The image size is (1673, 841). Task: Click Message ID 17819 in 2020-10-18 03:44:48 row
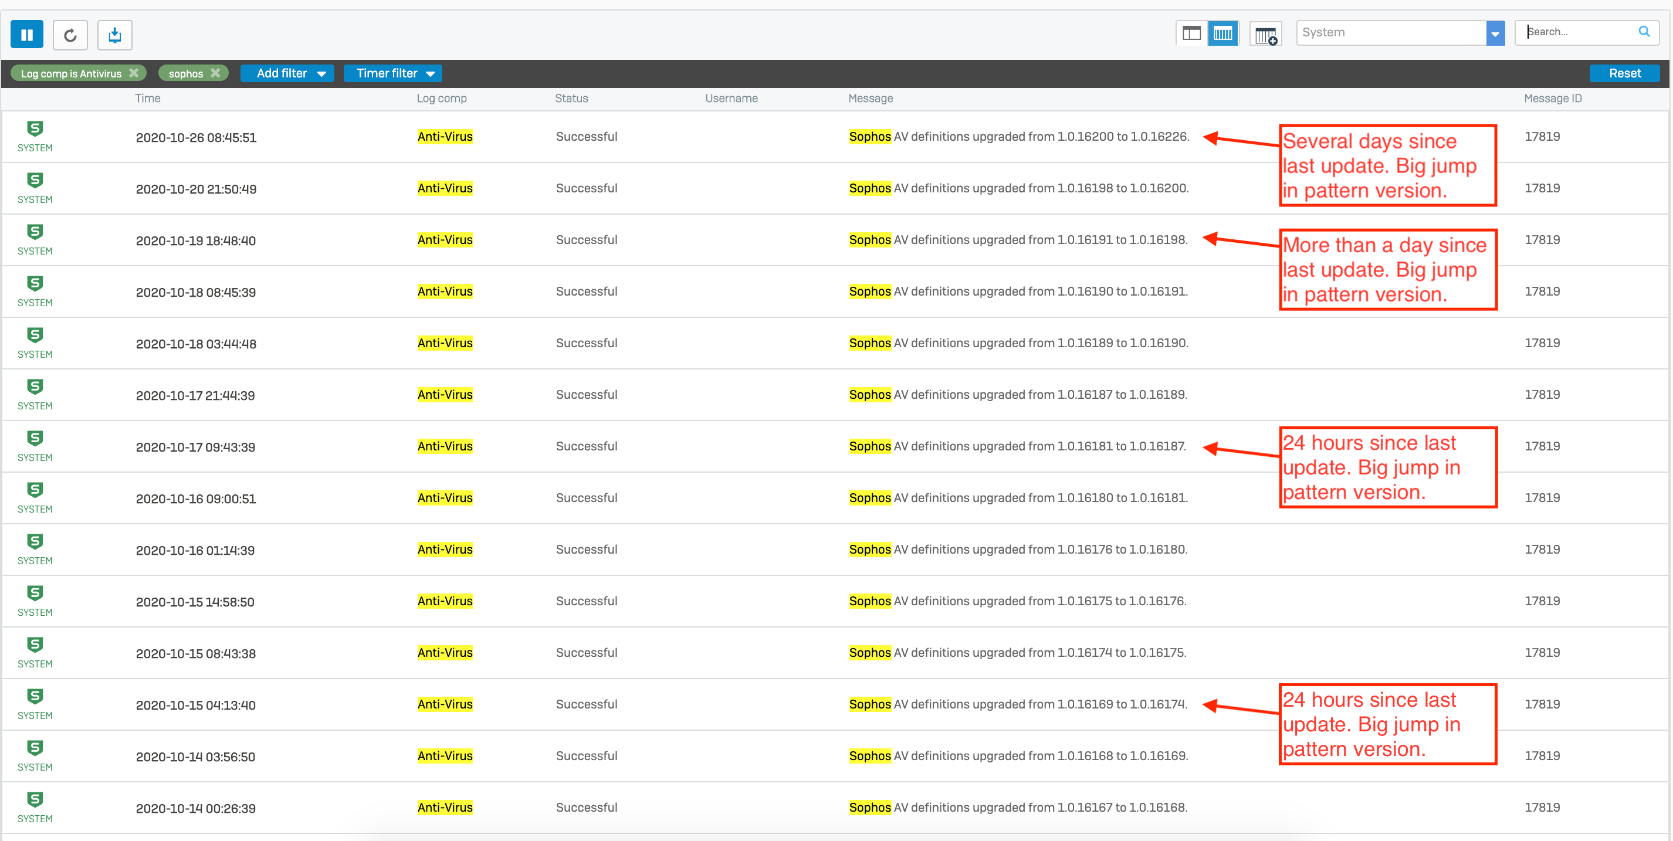[1542, 343]
